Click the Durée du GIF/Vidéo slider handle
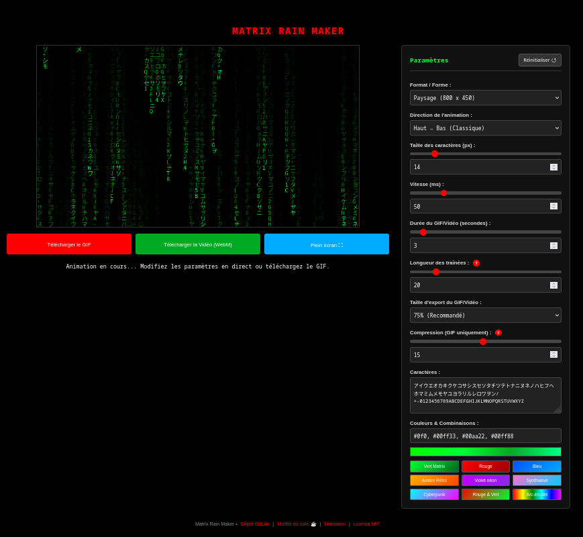The width and height of the screenshot is (583, 537). [423, 232]
